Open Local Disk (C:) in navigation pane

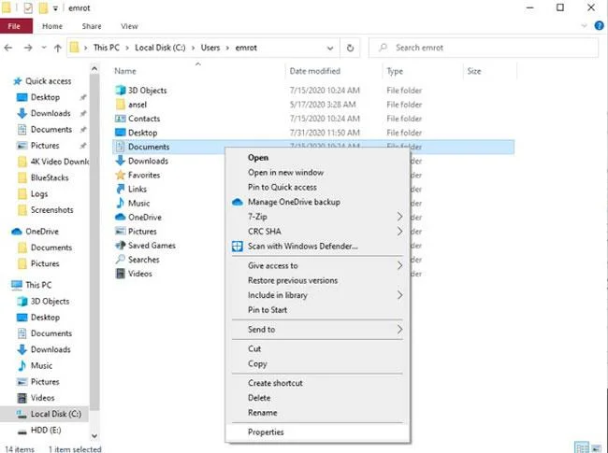56,414
